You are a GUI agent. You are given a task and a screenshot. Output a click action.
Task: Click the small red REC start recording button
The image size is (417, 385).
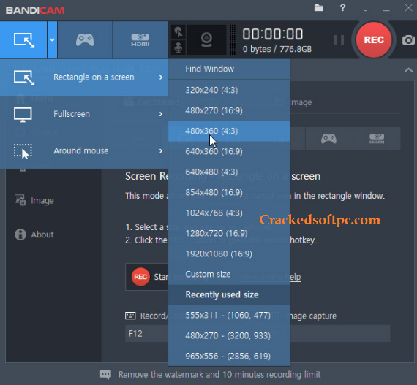point(140,277)
